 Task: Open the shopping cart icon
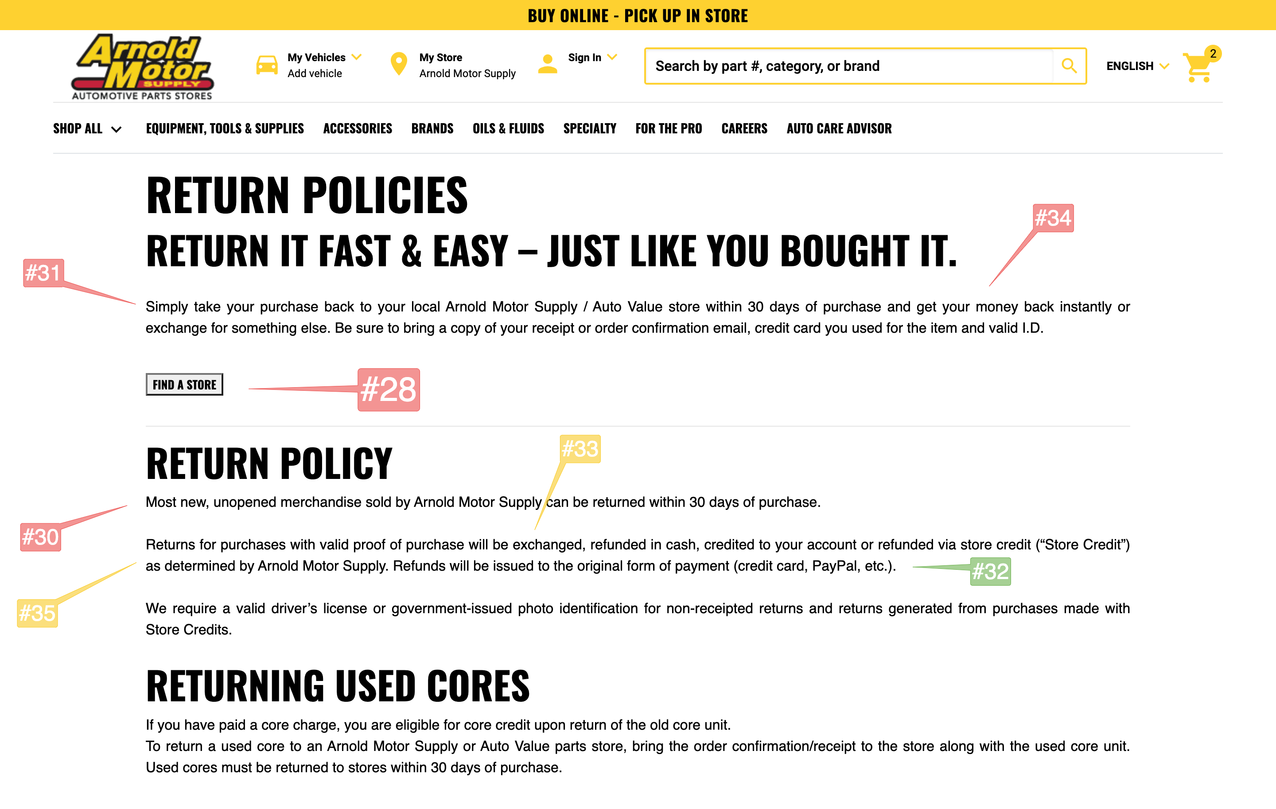tap(1198, 67)
